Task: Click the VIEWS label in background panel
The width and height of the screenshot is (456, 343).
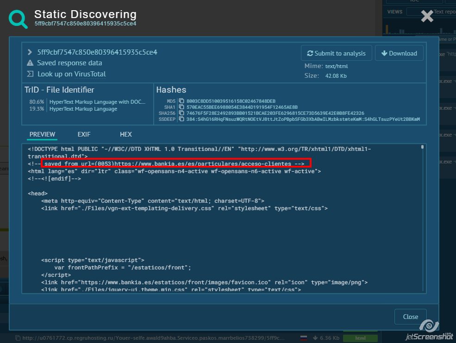Action: pyautogui.click(x=394, y=12)
